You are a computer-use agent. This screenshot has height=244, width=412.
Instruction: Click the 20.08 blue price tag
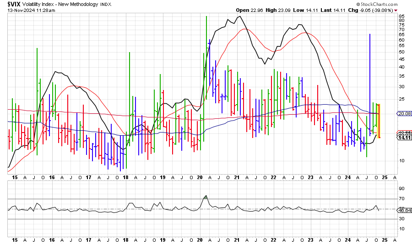tap(405, 113)
